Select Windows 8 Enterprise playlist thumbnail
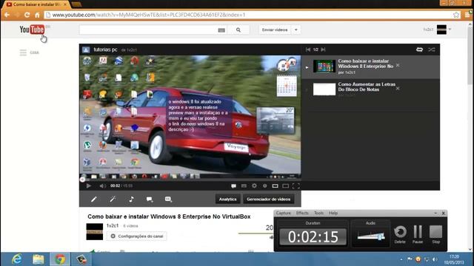The image size is (474, 266). [324, 66]
